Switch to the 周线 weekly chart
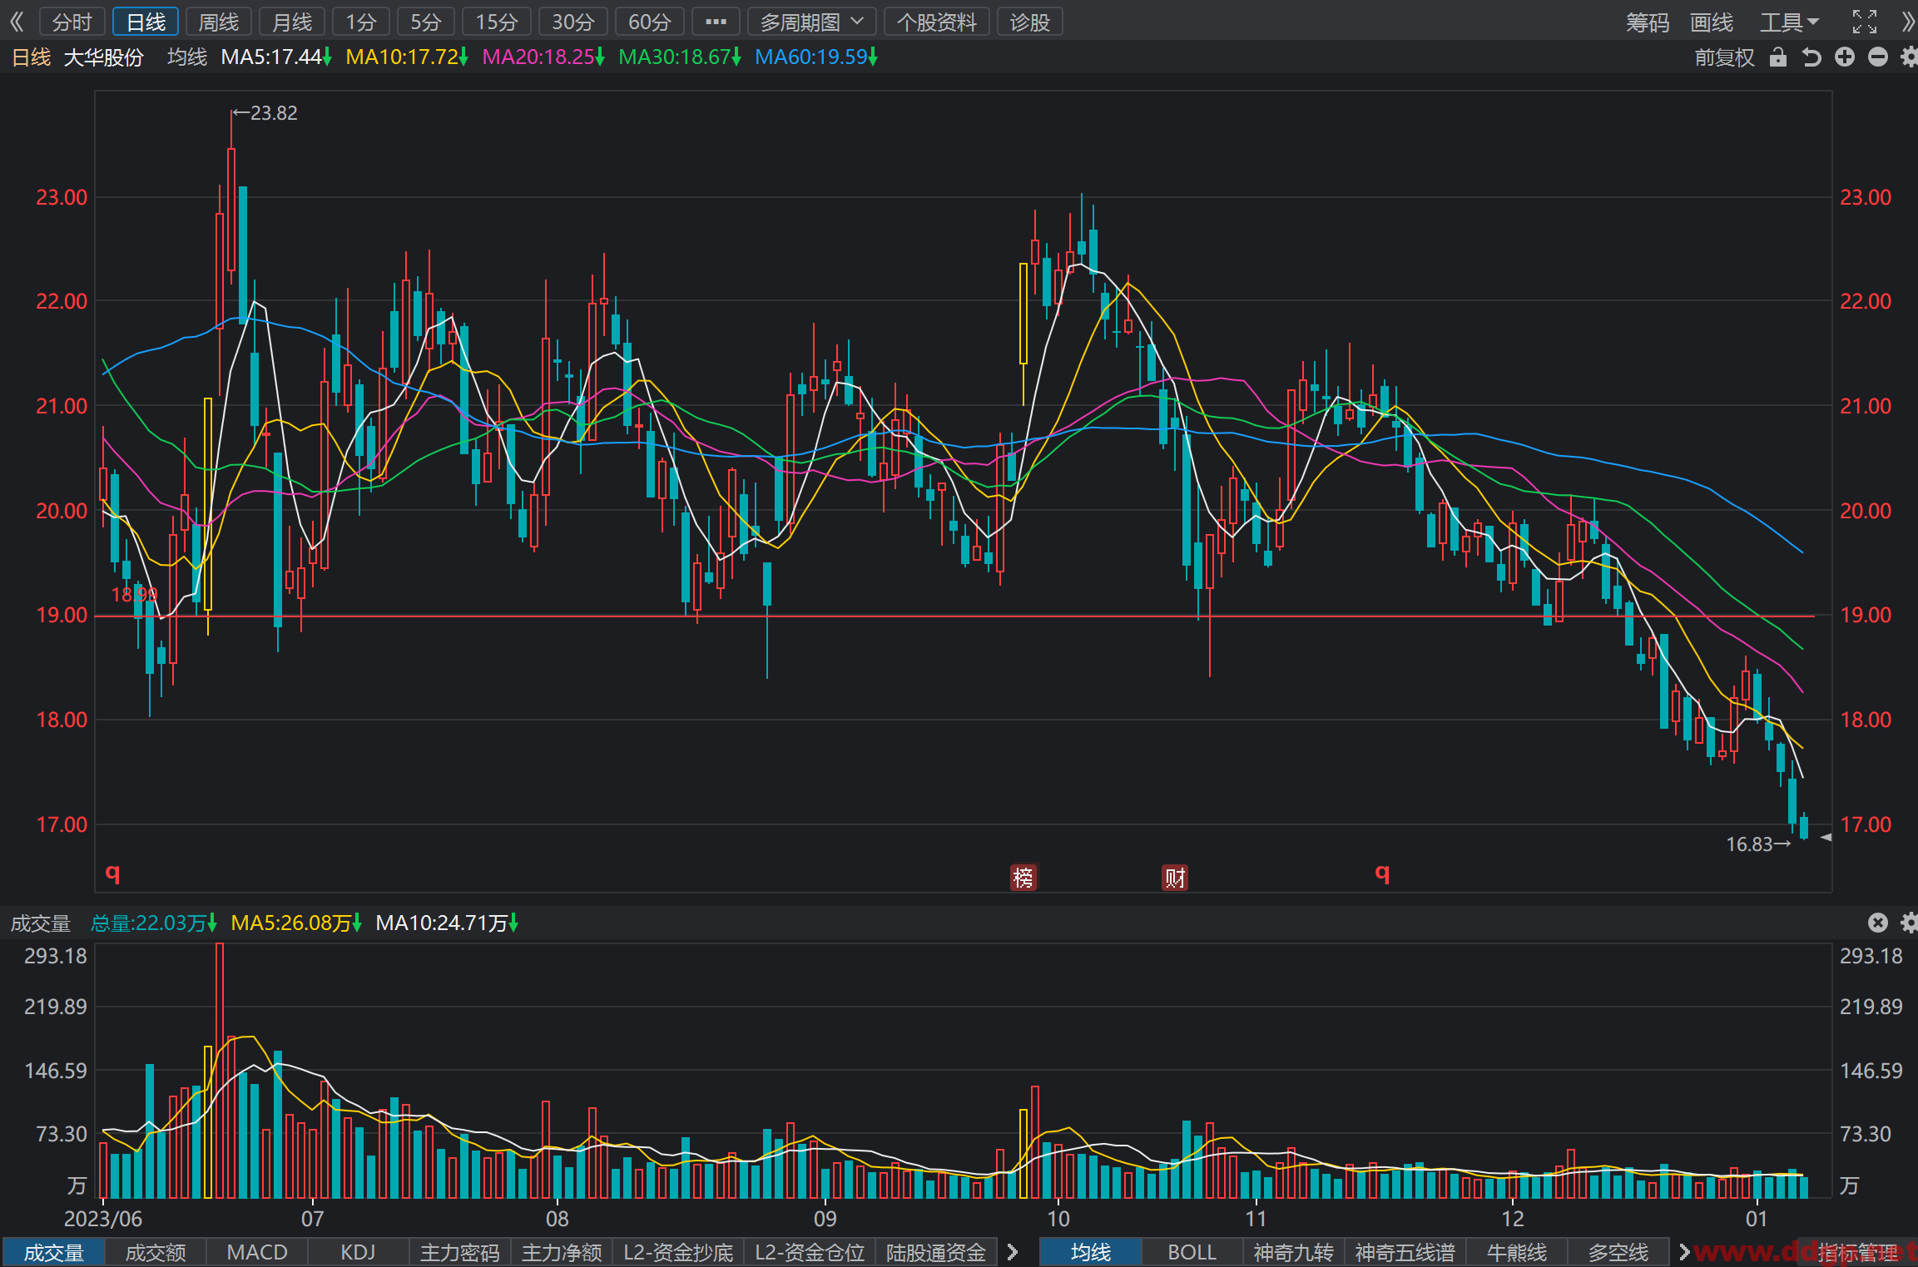 pyautogui.click(x=219, y=22)
